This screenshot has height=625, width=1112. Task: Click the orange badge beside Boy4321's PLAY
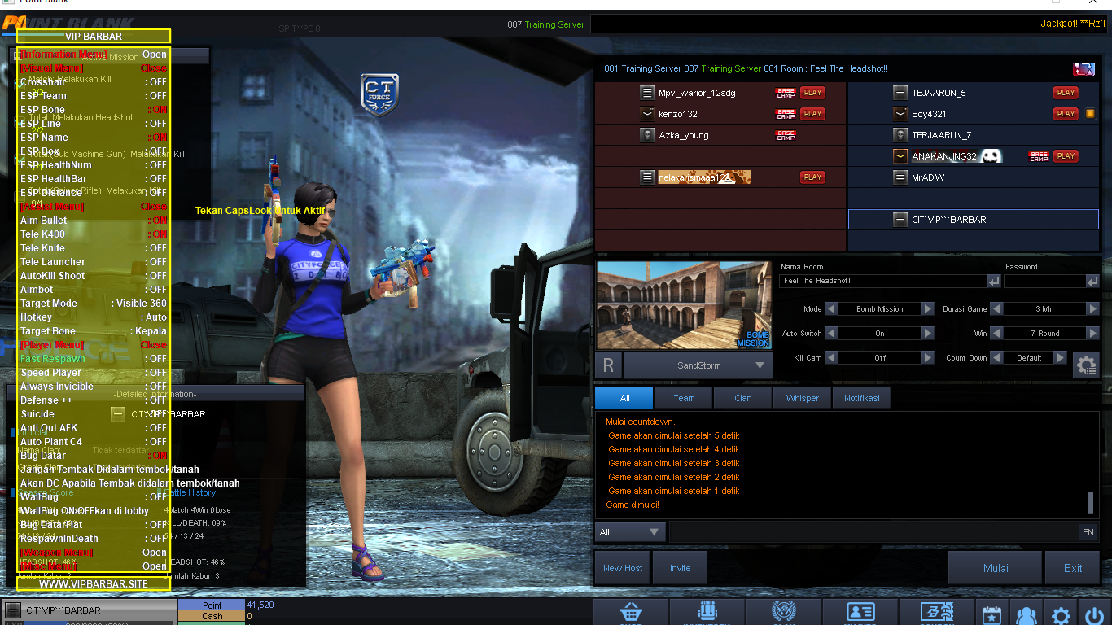(1090, 114)
